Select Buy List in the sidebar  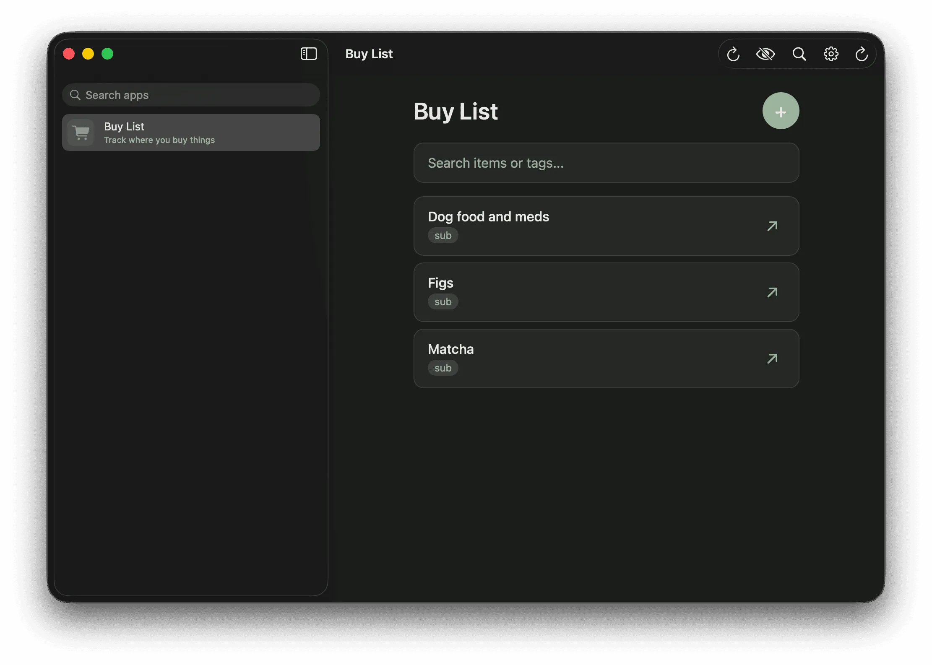tap(191, 132)
